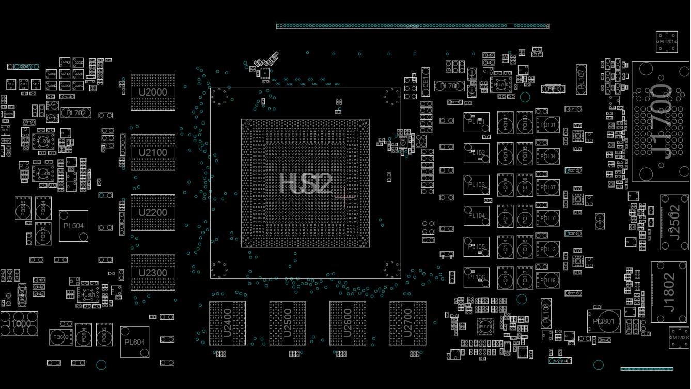Click MOSFET PQ504
Image resolution: width=691 pixels, height=389 pixels.
click(43, 208)
